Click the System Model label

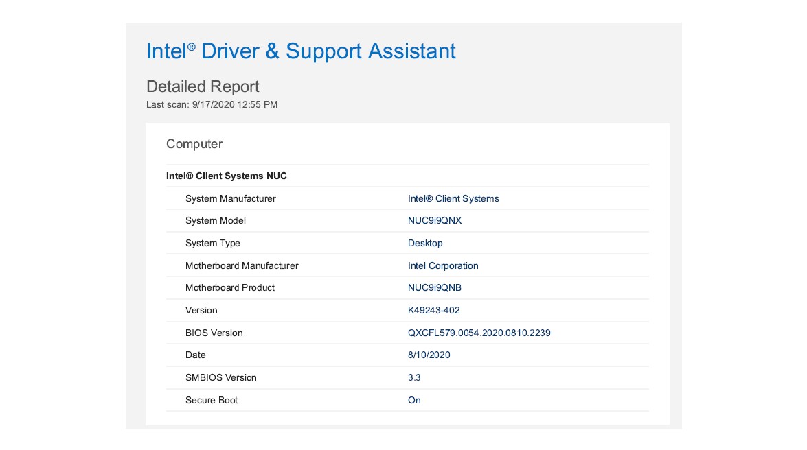pyautogui.click(x=216, y=221)
